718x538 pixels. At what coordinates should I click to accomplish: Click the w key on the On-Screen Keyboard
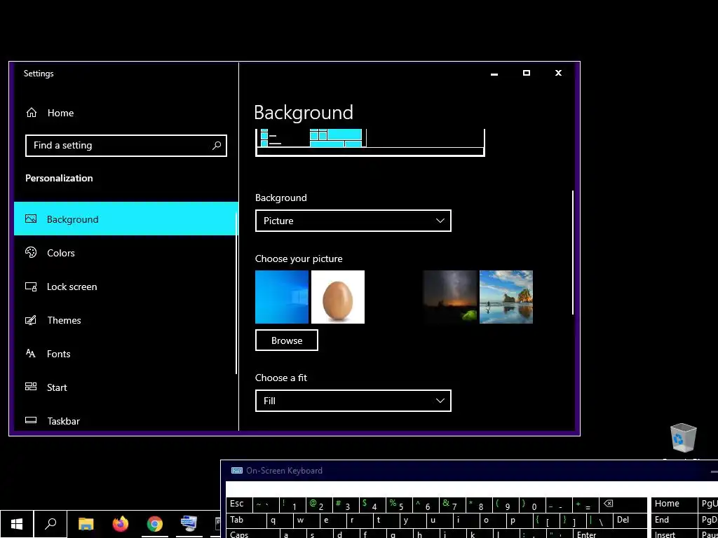point(306,520)
